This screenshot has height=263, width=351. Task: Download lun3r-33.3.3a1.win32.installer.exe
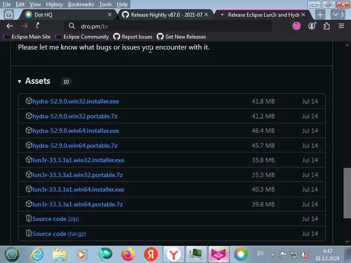tap(78, 160)
